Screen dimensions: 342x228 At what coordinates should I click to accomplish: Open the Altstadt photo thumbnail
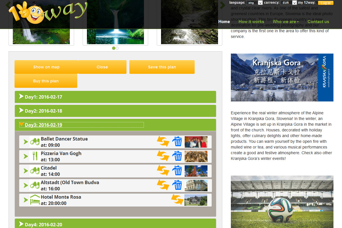click(x=196, y=185)
